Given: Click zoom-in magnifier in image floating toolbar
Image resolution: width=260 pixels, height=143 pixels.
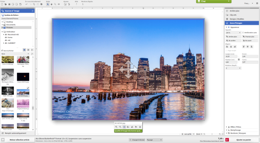Looking at the screenshot, I should 116,127.
